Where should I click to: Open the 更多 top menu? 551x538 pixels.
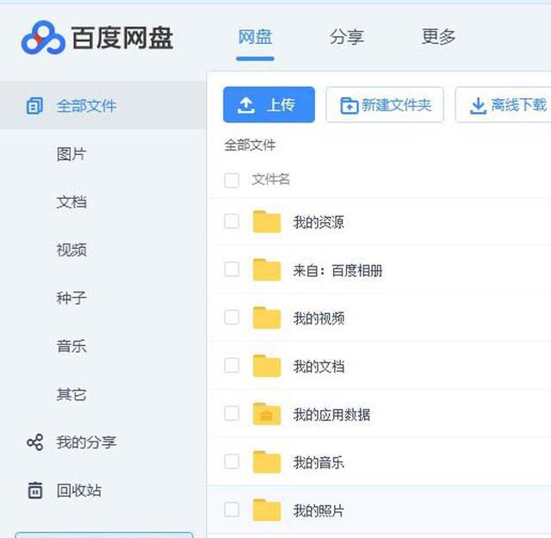pyautogui.click(x=438, y=37)
